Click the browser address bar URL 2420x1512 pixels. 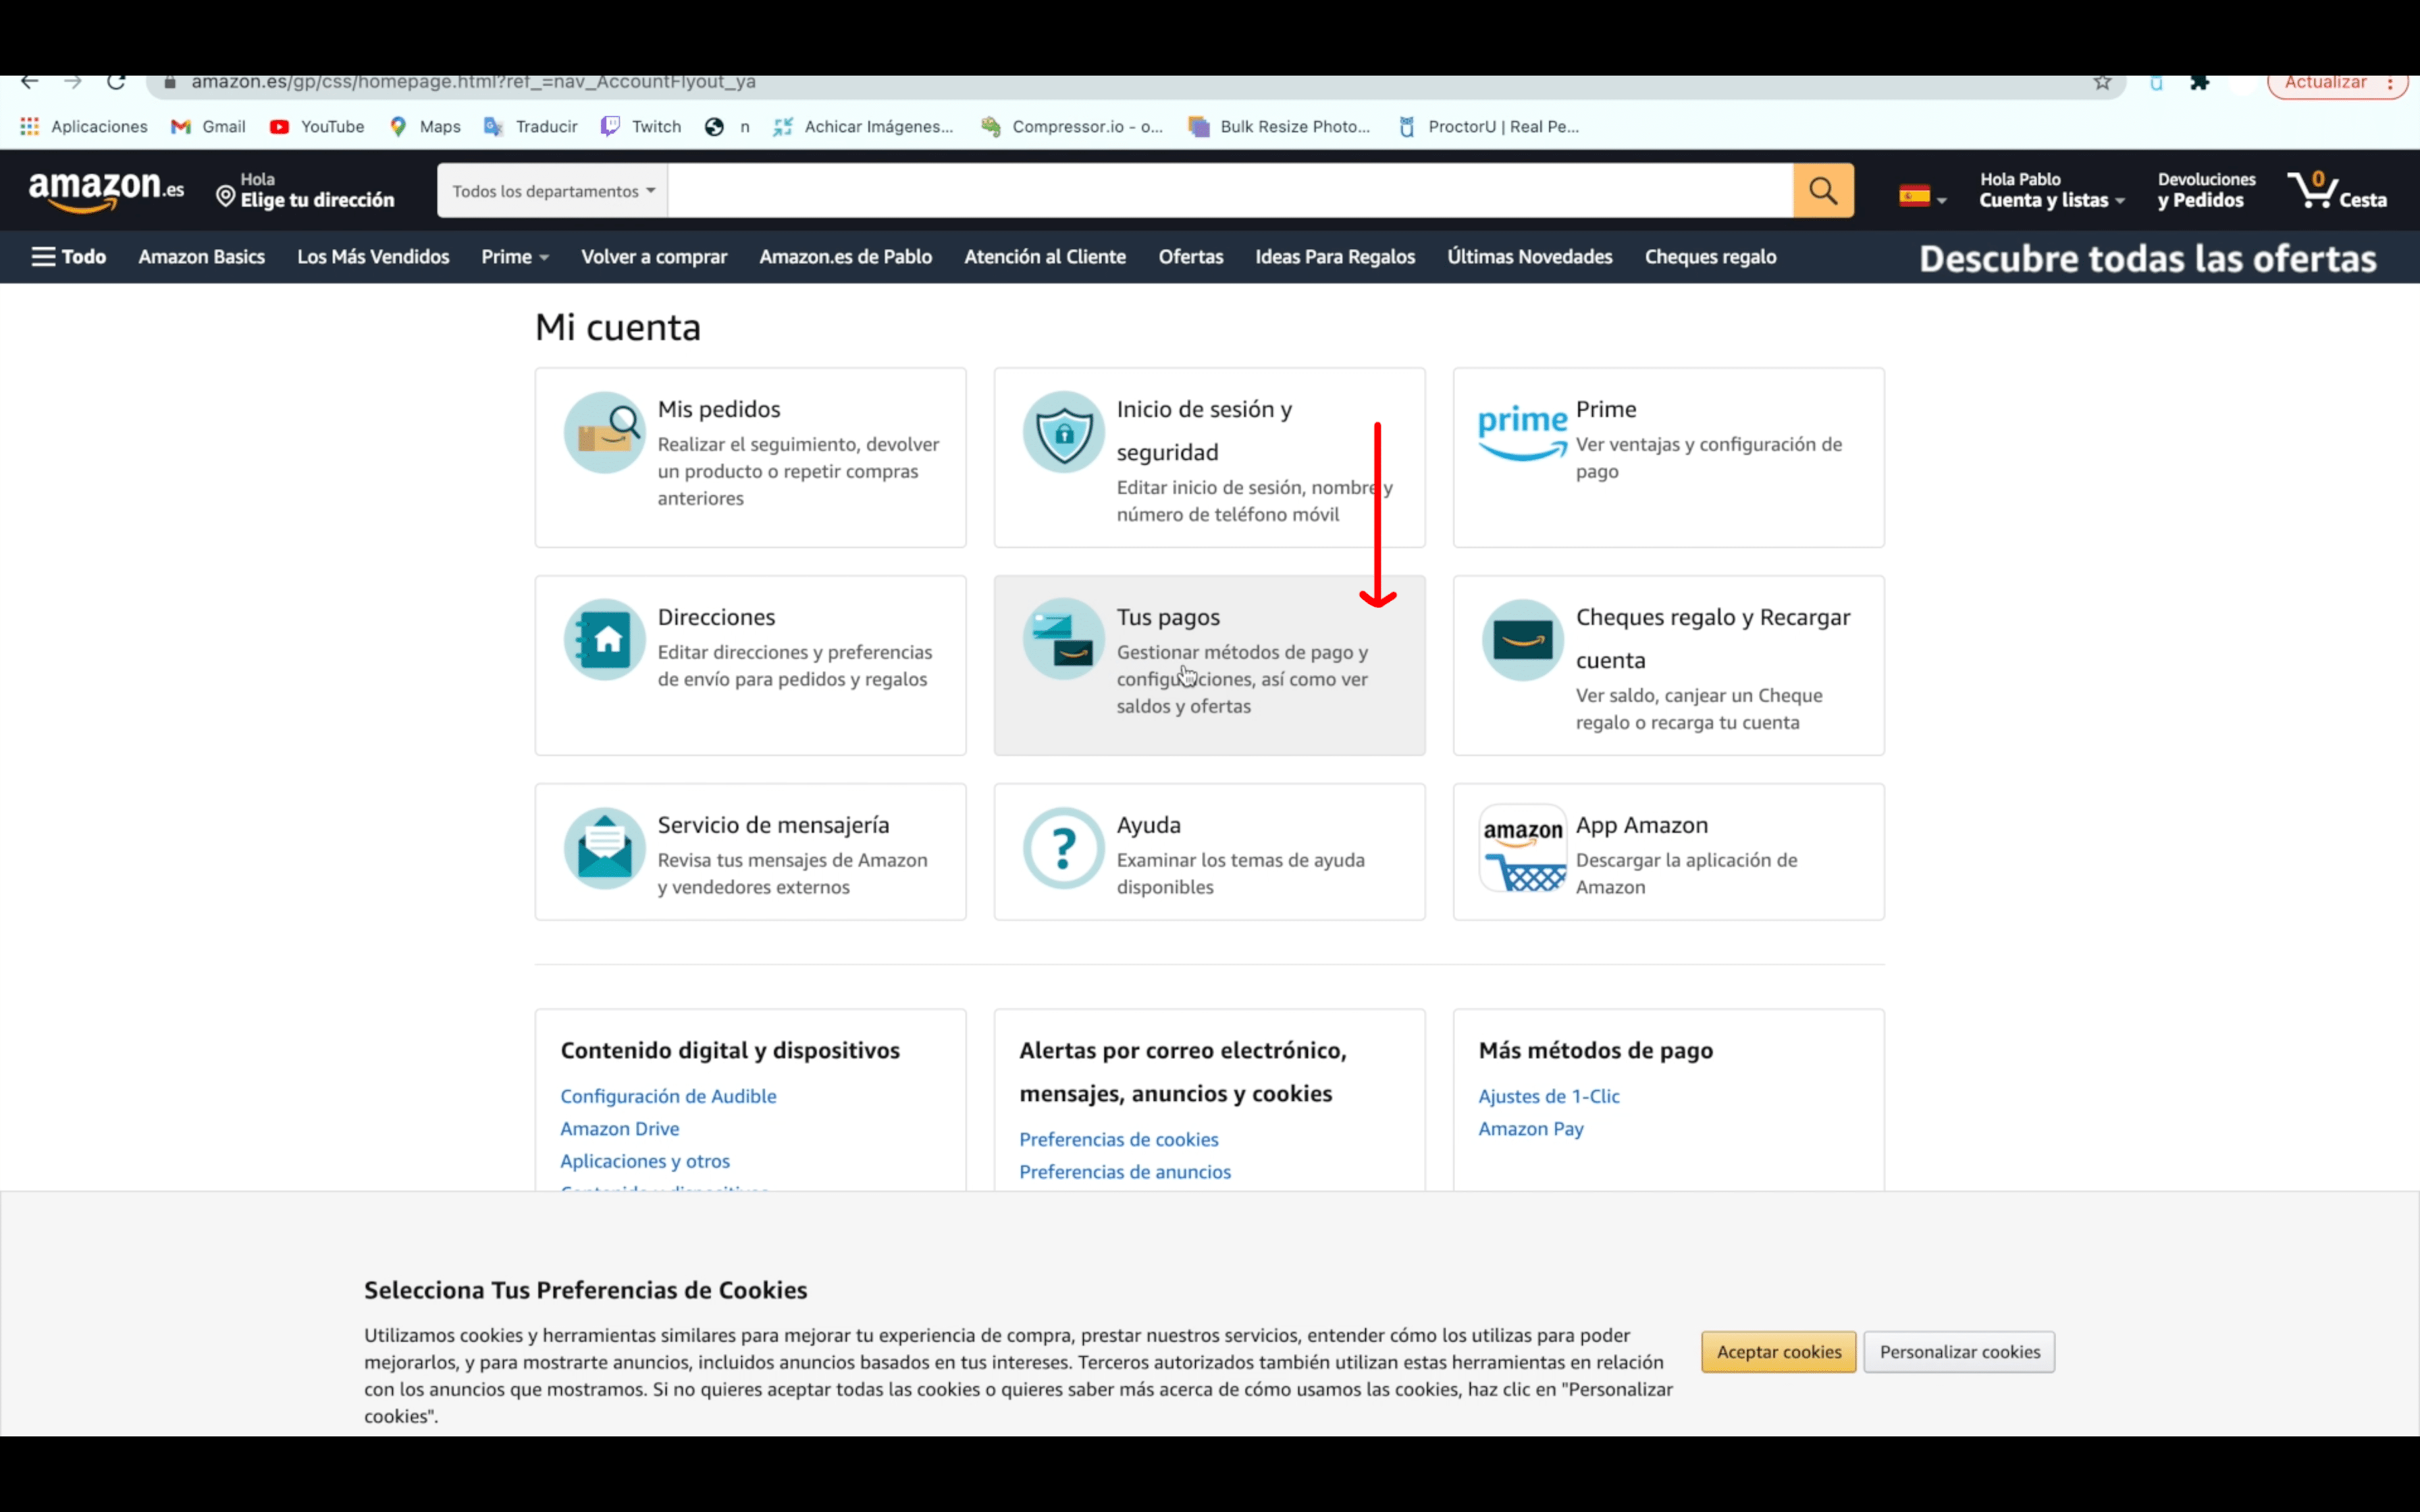click(473, 82)
